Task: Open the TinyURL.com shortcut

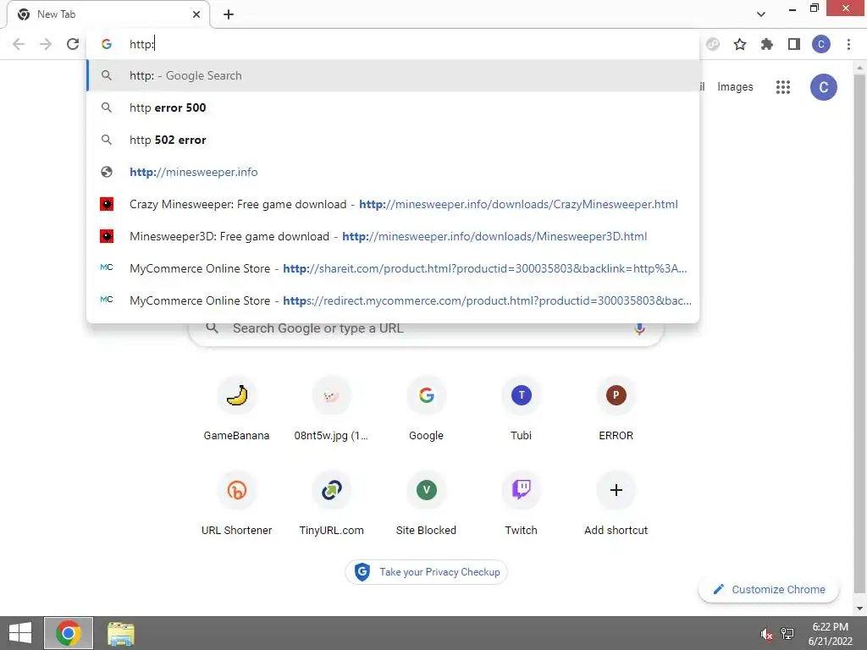Action: point(331,504)
